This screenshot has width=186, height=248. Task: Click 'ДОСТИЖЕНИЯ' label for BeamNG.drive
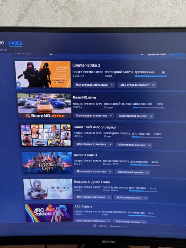coord(142,104)
